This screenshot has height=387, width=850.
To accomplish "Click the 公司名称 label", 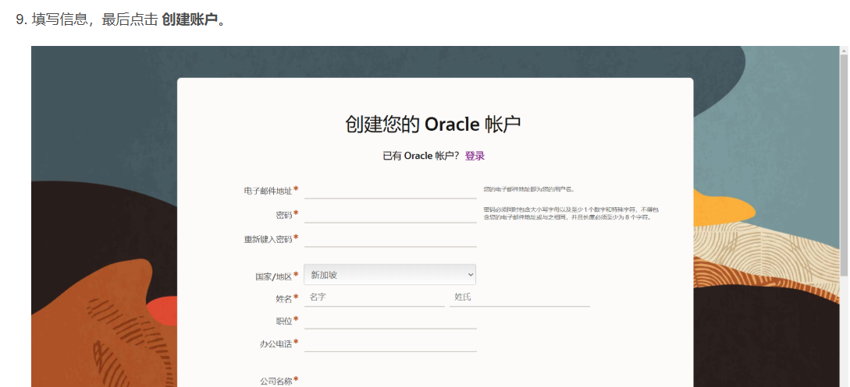I will coord(276,382).
